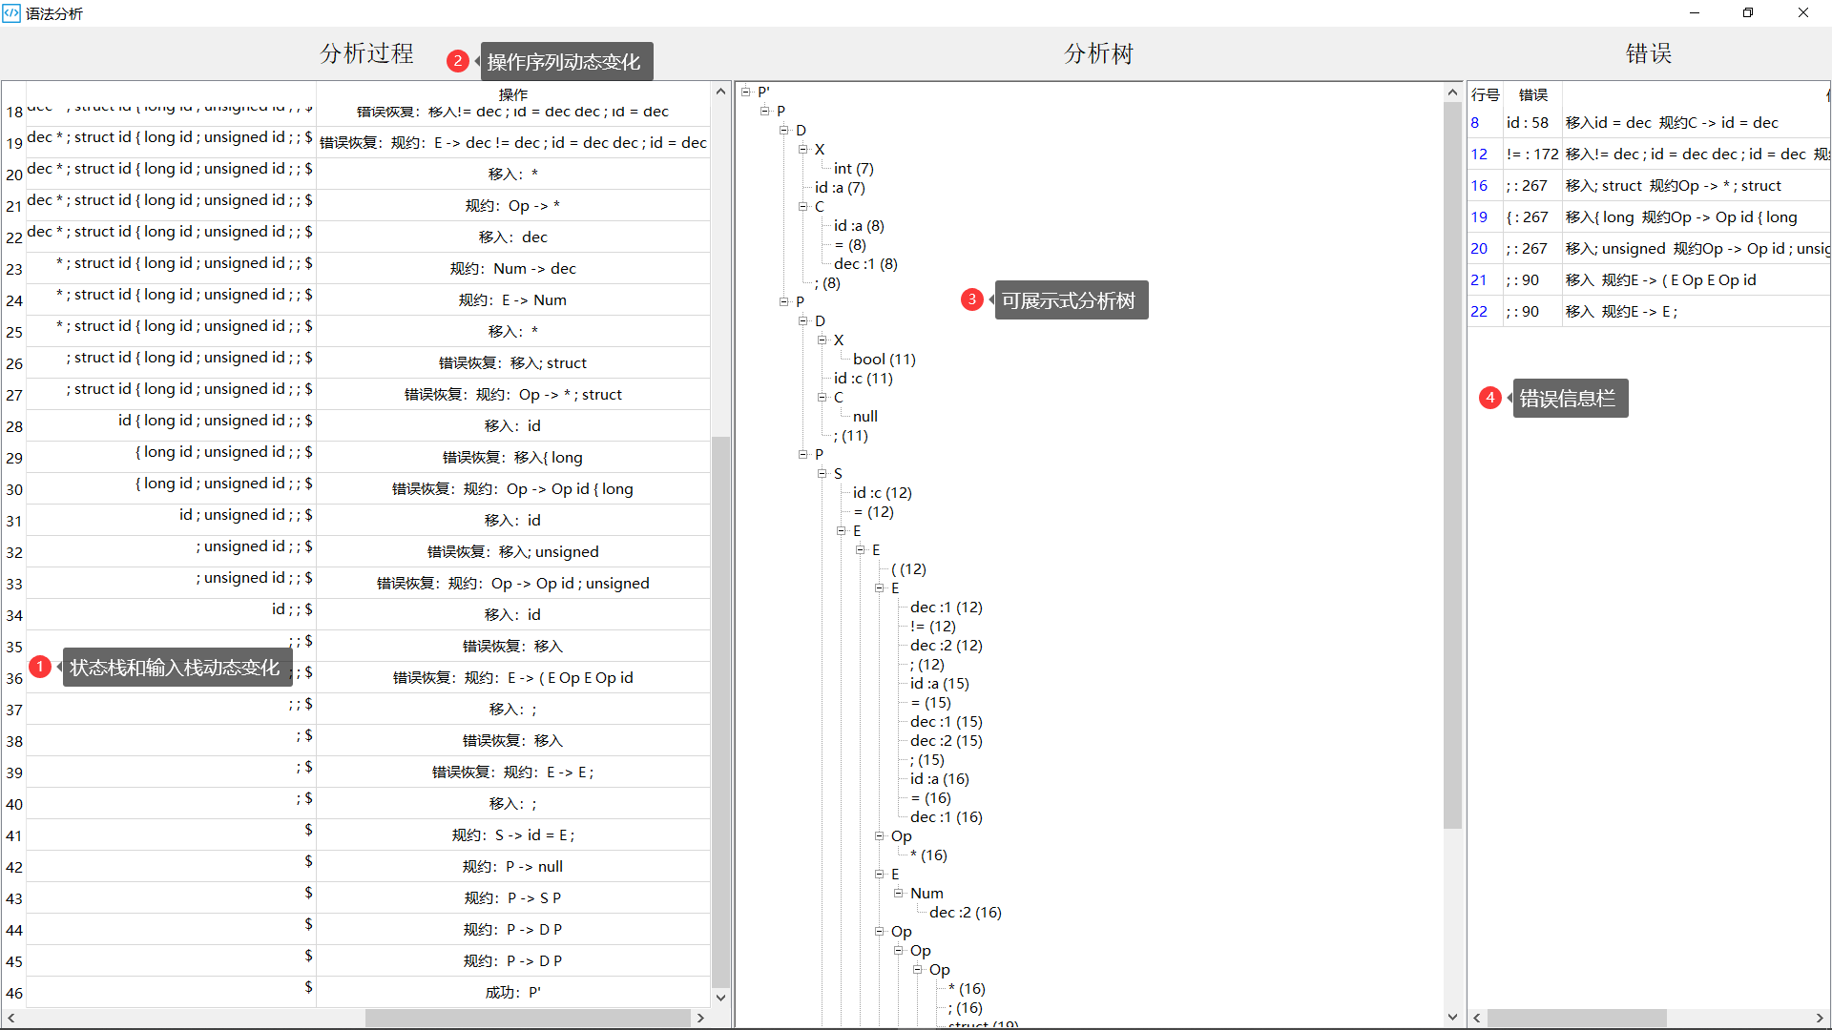This screenshot has height=1030, width=1832.
Task: Select tree item bool (11)
Action: [885, 360]
